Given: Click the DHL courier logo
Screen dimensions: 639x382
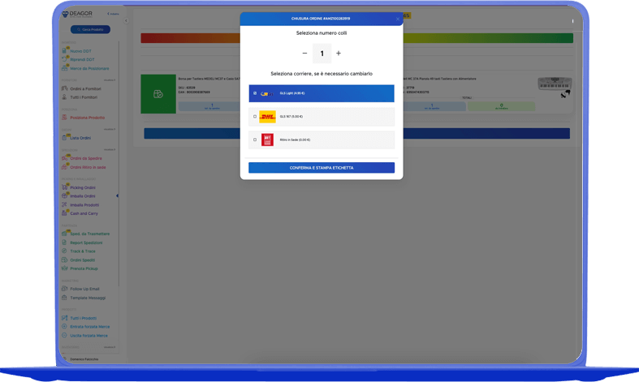Looking at the screenshot, I should (x=267, y=117).
